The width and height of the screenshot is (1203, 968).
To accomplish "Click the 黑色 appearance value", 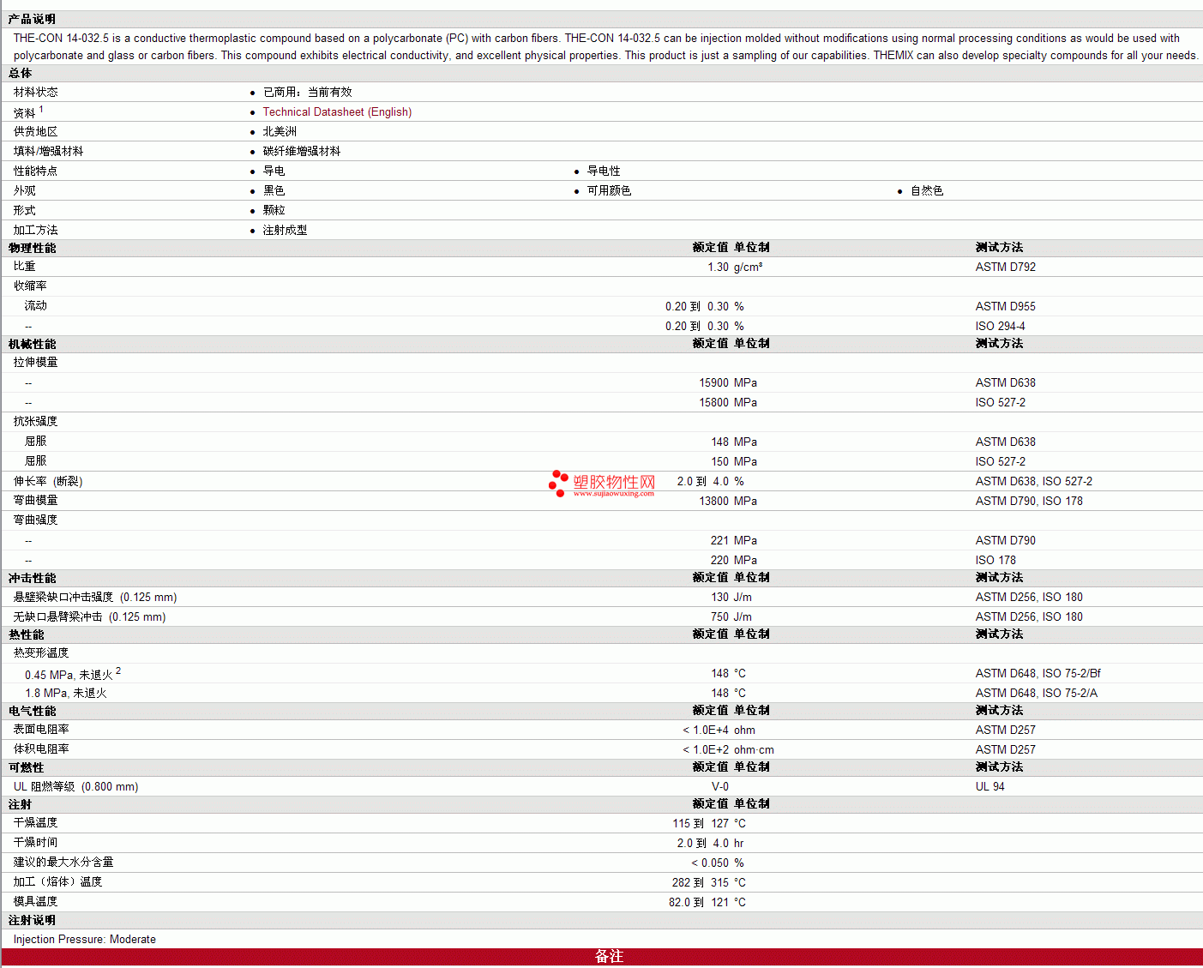I will click(x=274, y=191).
